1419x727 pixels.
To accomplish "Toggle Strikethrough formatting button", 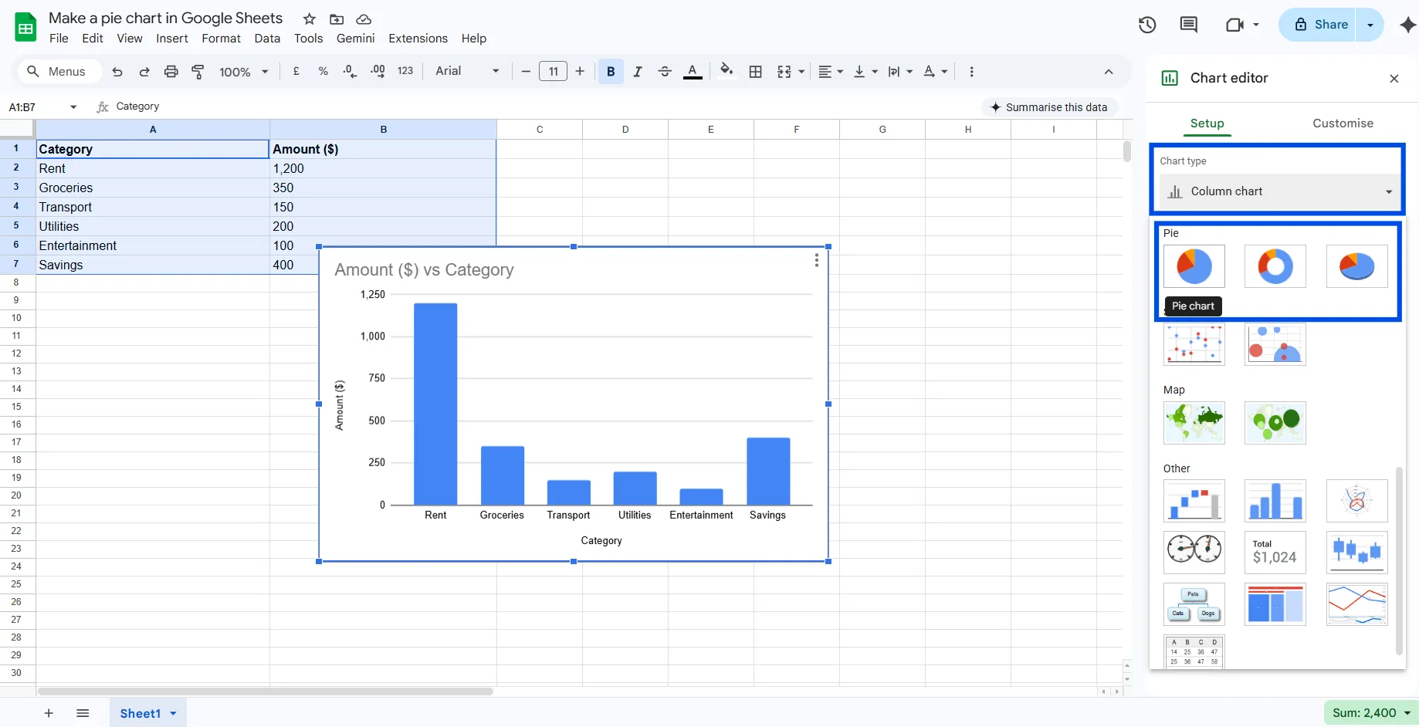I will pyautogui.click(x=665, y=72).
